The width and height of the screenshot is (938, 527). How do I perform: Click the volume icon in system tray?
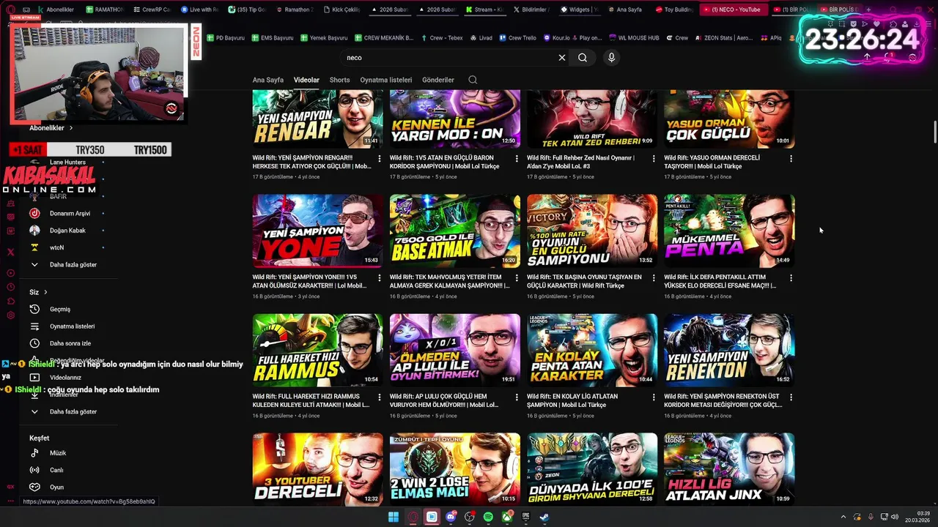coord(895,517)
